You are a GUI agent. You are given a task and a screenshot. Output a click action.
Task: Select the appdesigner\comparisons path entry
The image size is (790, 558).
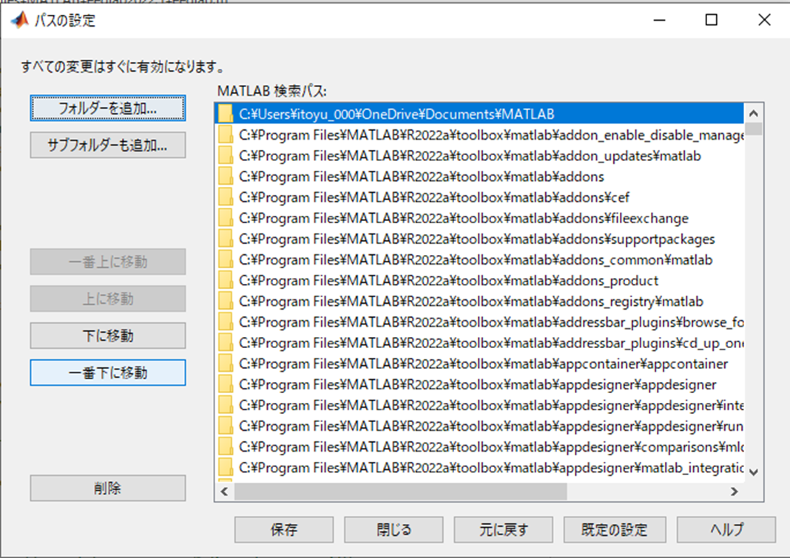(479, 446)
